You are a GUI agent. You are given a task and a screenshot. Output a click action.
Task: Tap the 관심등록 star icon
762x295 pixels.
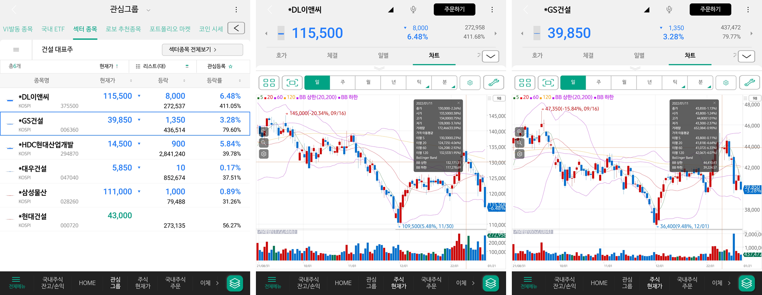click(230, 66)
